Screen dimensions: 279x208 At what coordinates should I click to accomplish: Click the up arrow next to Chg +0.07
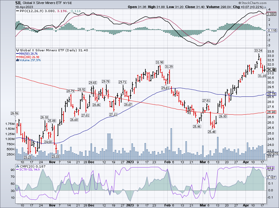pyautogui.click(x=265, y=7)
